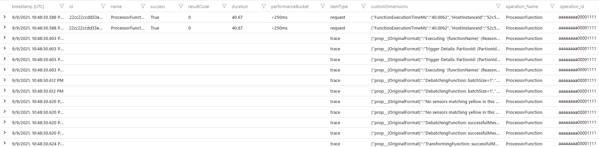
Task: Click the operation_Id column header
Action: click(572, 6)
